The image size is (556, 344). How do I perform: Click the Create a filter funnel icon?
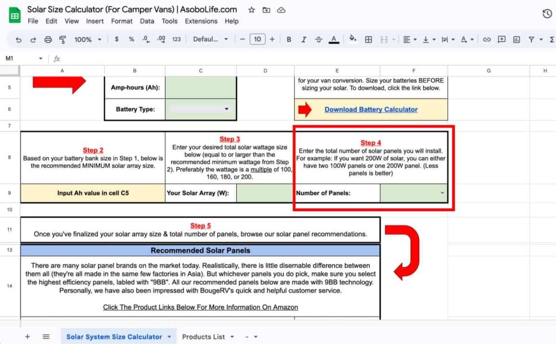coord(531,40)
